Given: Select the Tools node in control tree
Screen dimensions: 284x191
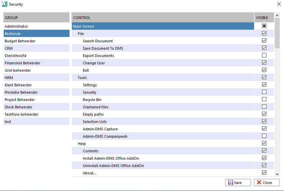Looking at the screenshot, I should [82, 78].
